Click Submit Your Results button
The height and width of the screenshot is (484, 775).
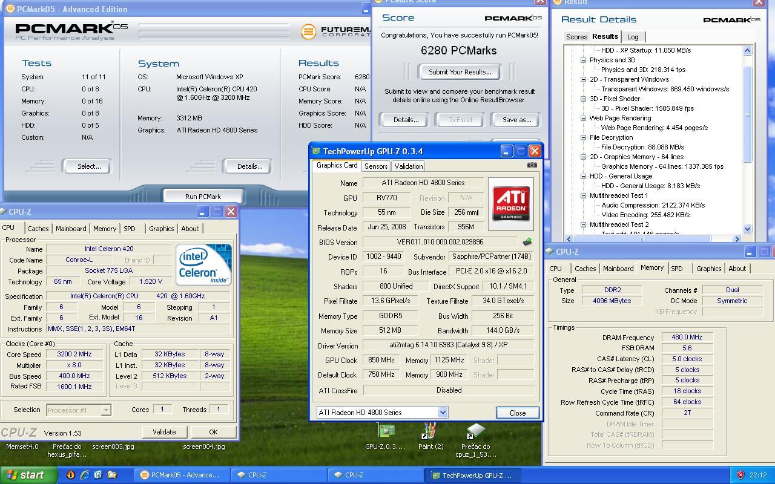tap(460, 72)
